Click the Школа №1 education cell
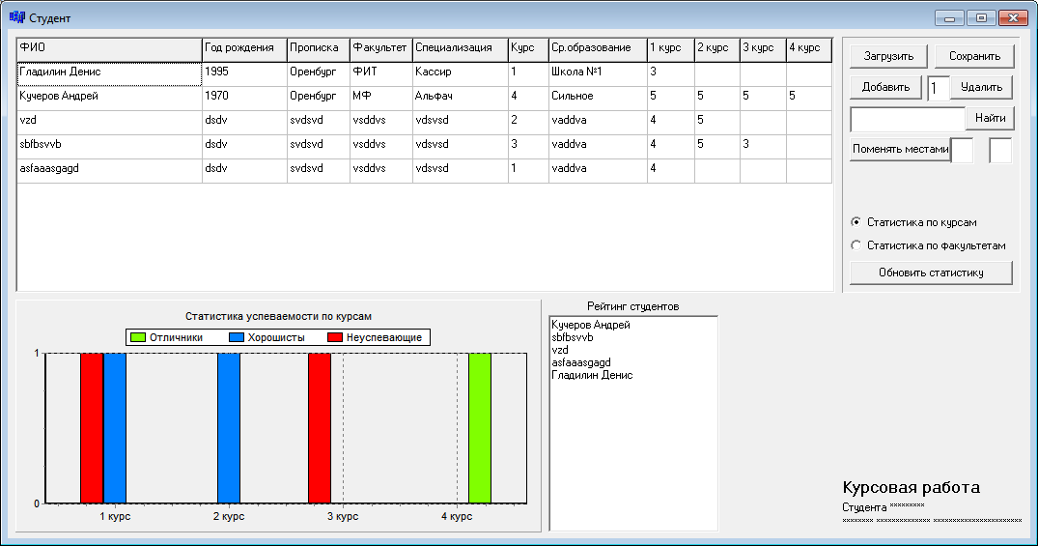Screen dimensions: 1038x546 (598, 73)
